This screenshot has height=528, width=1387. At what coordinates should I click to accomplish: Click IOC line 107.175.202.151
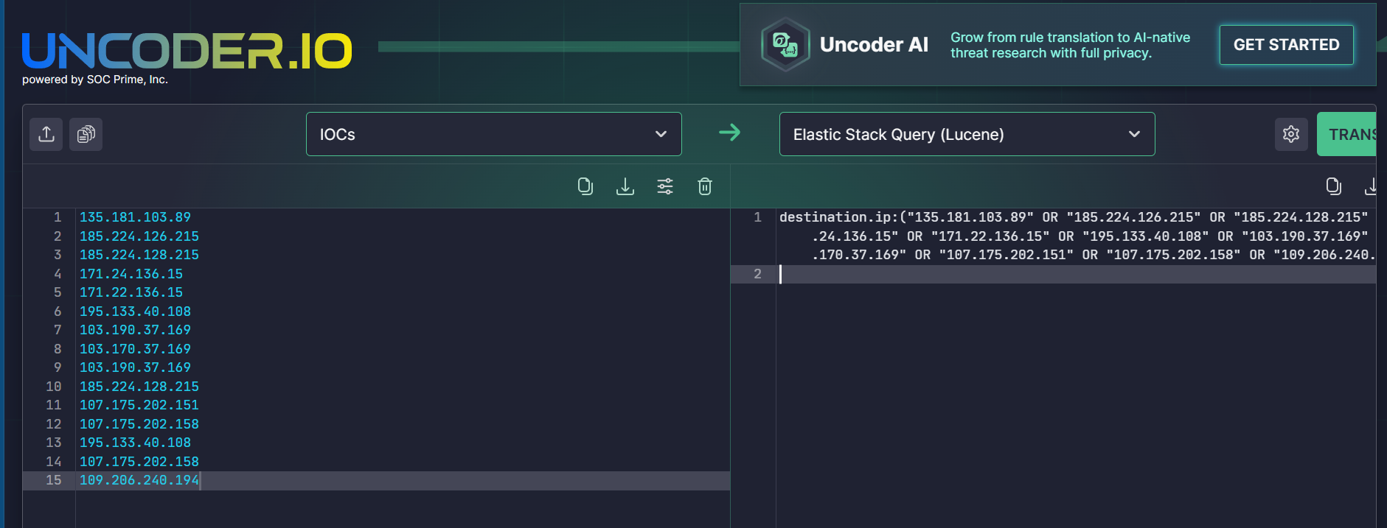[x=139, y=405]
